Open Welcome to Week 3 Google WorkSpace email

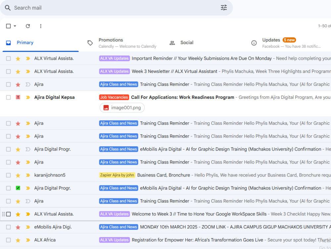[199, 214]
